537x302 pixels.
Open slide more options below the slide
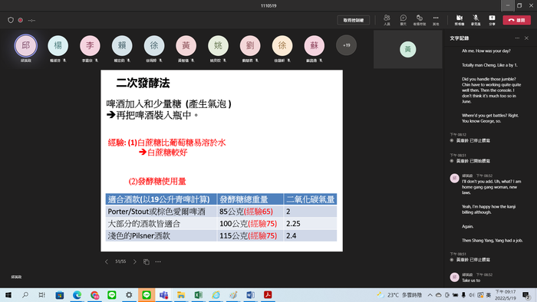[x=158, y=261]
